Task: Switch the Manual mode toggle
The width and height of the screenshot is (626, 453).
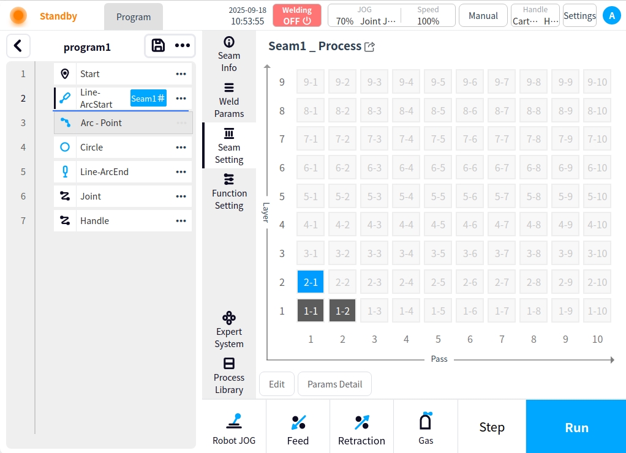Action: click(x=483, y=16)
